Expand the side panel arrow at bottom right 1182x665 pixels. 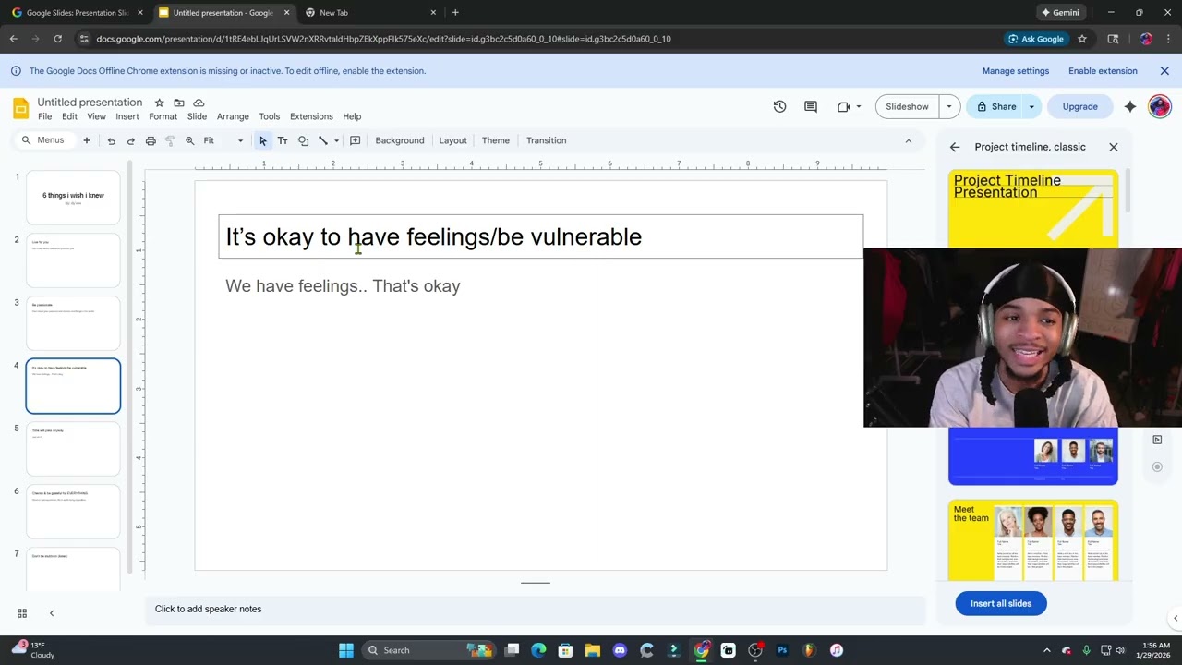pyautogui.click(x=1175, y=618)
